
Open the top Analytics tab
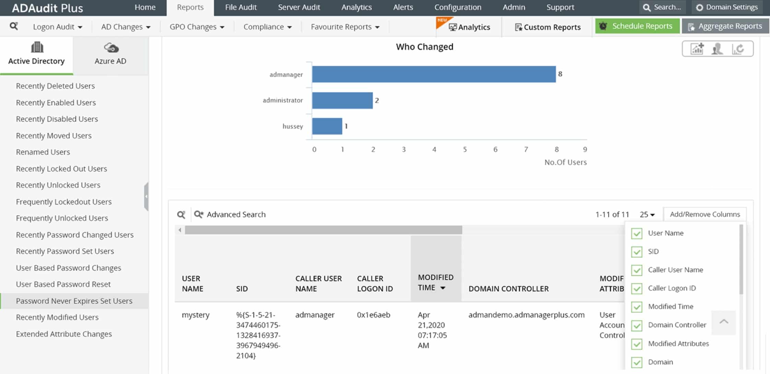356,7
